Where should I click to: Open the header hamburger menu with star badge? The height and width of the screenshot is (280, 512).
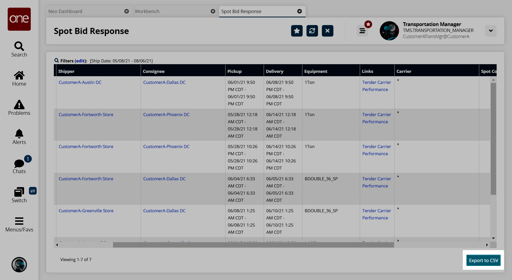(362, 31)
